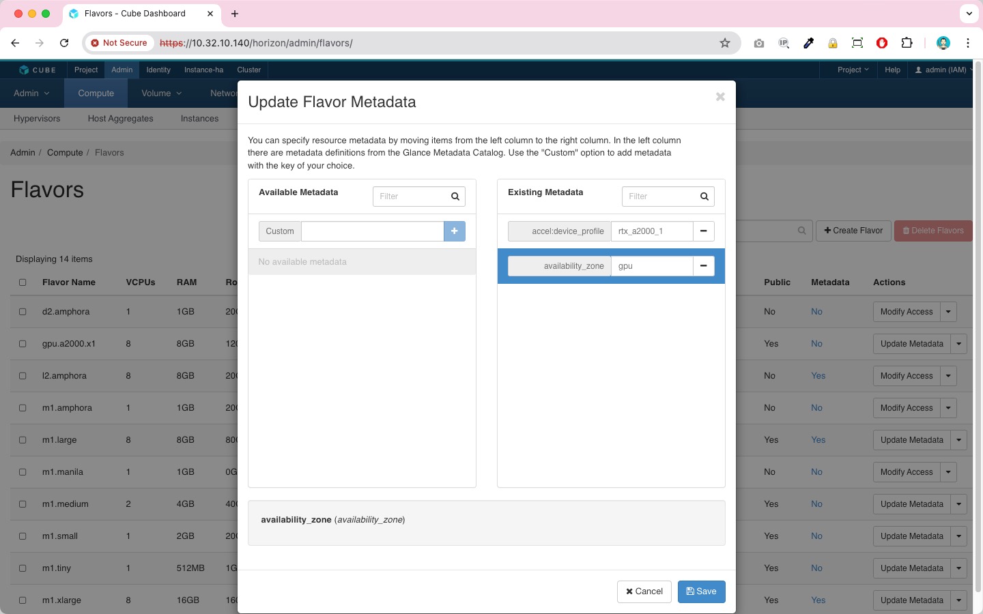Check the m1.medium row checkbox

23,504
